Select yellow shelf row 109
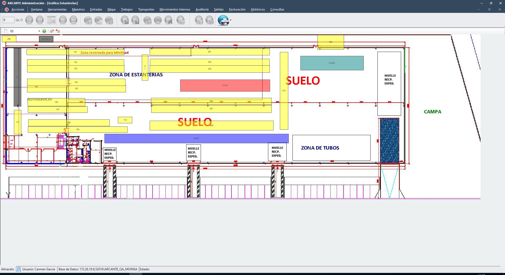The width and height of the screenshot is (505, 275). click(78, 130)
